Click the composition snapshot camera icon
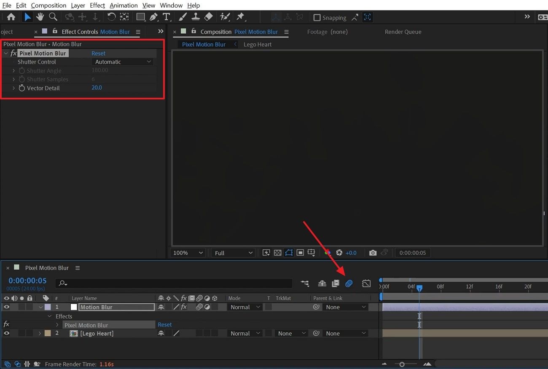548x369 pixels. (x=373, y=252)
